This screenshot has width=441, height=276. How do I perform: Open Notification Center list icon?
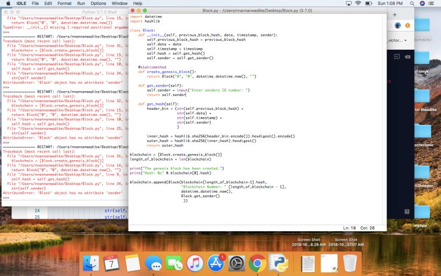(x=431, y=3)
